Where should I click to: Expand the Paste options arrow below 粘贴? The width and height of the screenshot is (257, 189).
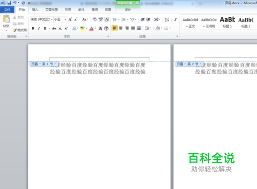tap(6, 30)
